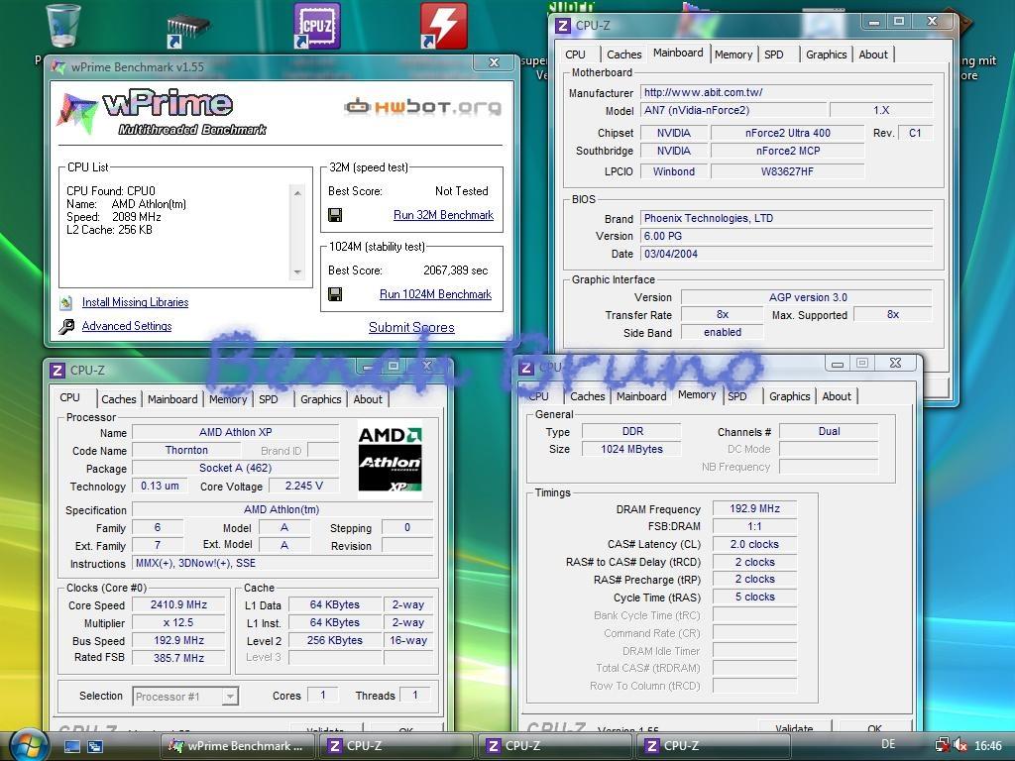The width and height of the screenshot is (1015, 761).
Task: Open Caches tab in Memory CPU-Z window
Action: tap(587, 396)
